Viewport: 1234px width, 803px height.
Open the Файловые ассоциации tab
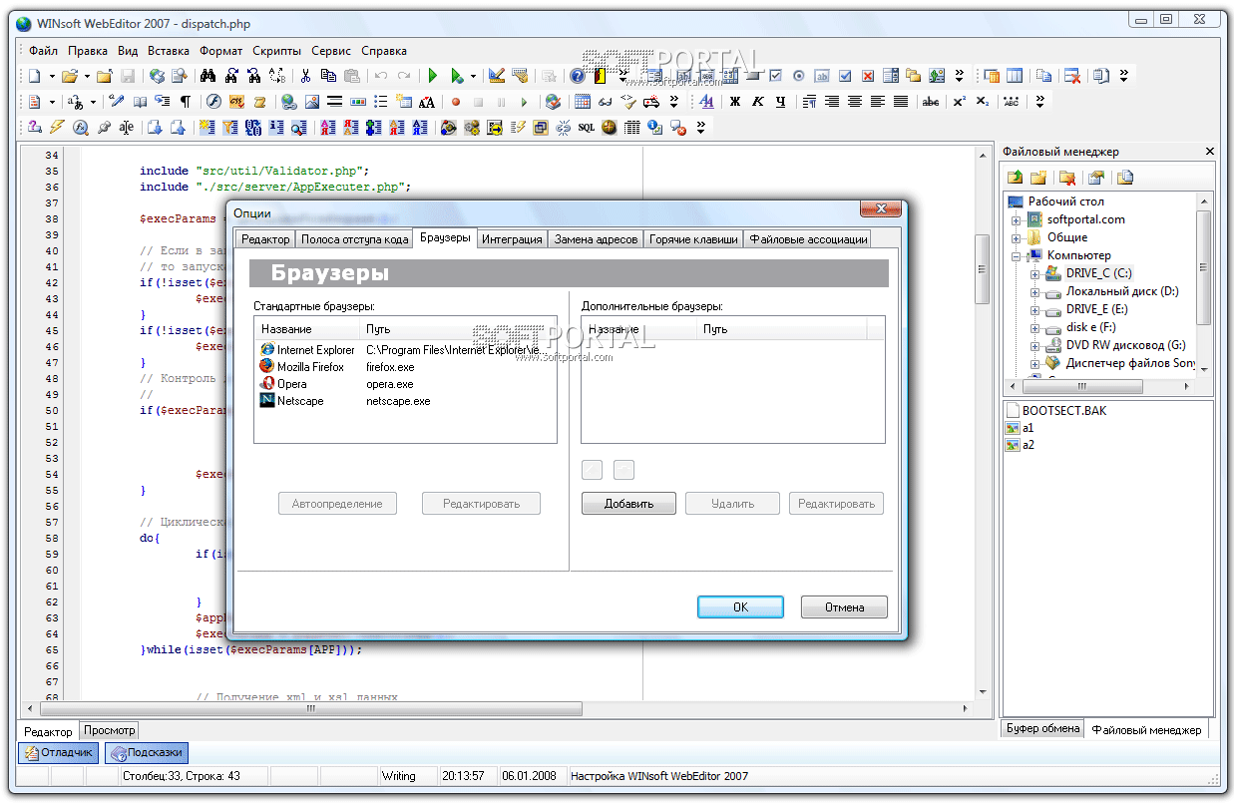click(807, 238)
